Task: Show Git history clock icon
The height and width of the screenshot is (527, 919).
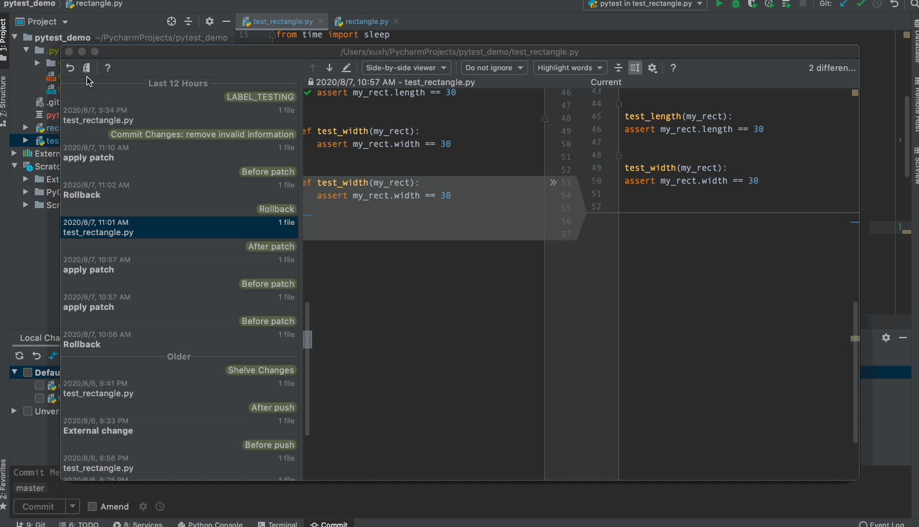Action: point(877,4)
